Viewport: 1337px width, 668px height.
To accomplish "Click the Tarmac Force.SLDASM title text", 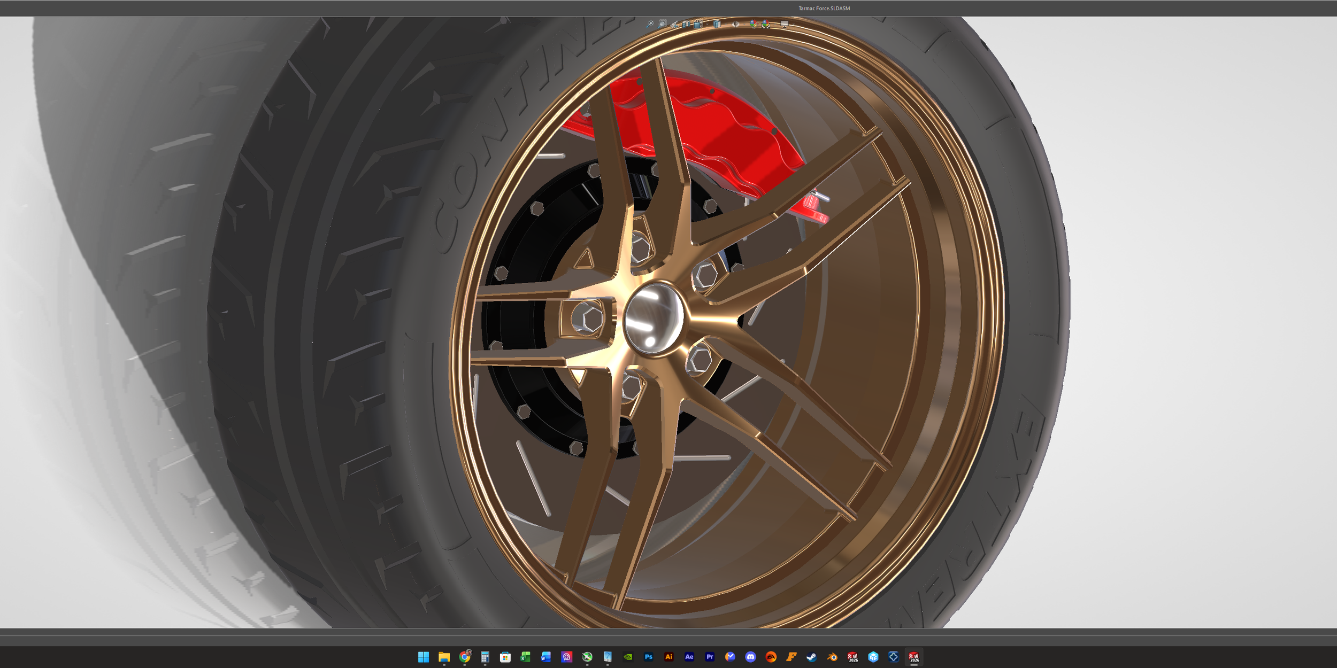I will coord(824,8).
